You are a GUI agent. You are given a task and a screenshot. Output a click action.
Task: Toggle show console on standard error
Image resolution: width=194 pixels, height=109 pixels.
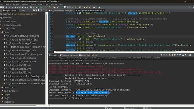click(x=180, y=55)
